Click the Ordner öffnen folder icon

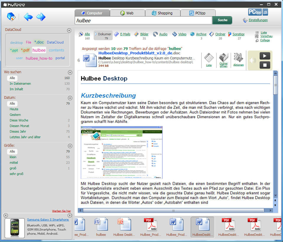pos(224,57)
